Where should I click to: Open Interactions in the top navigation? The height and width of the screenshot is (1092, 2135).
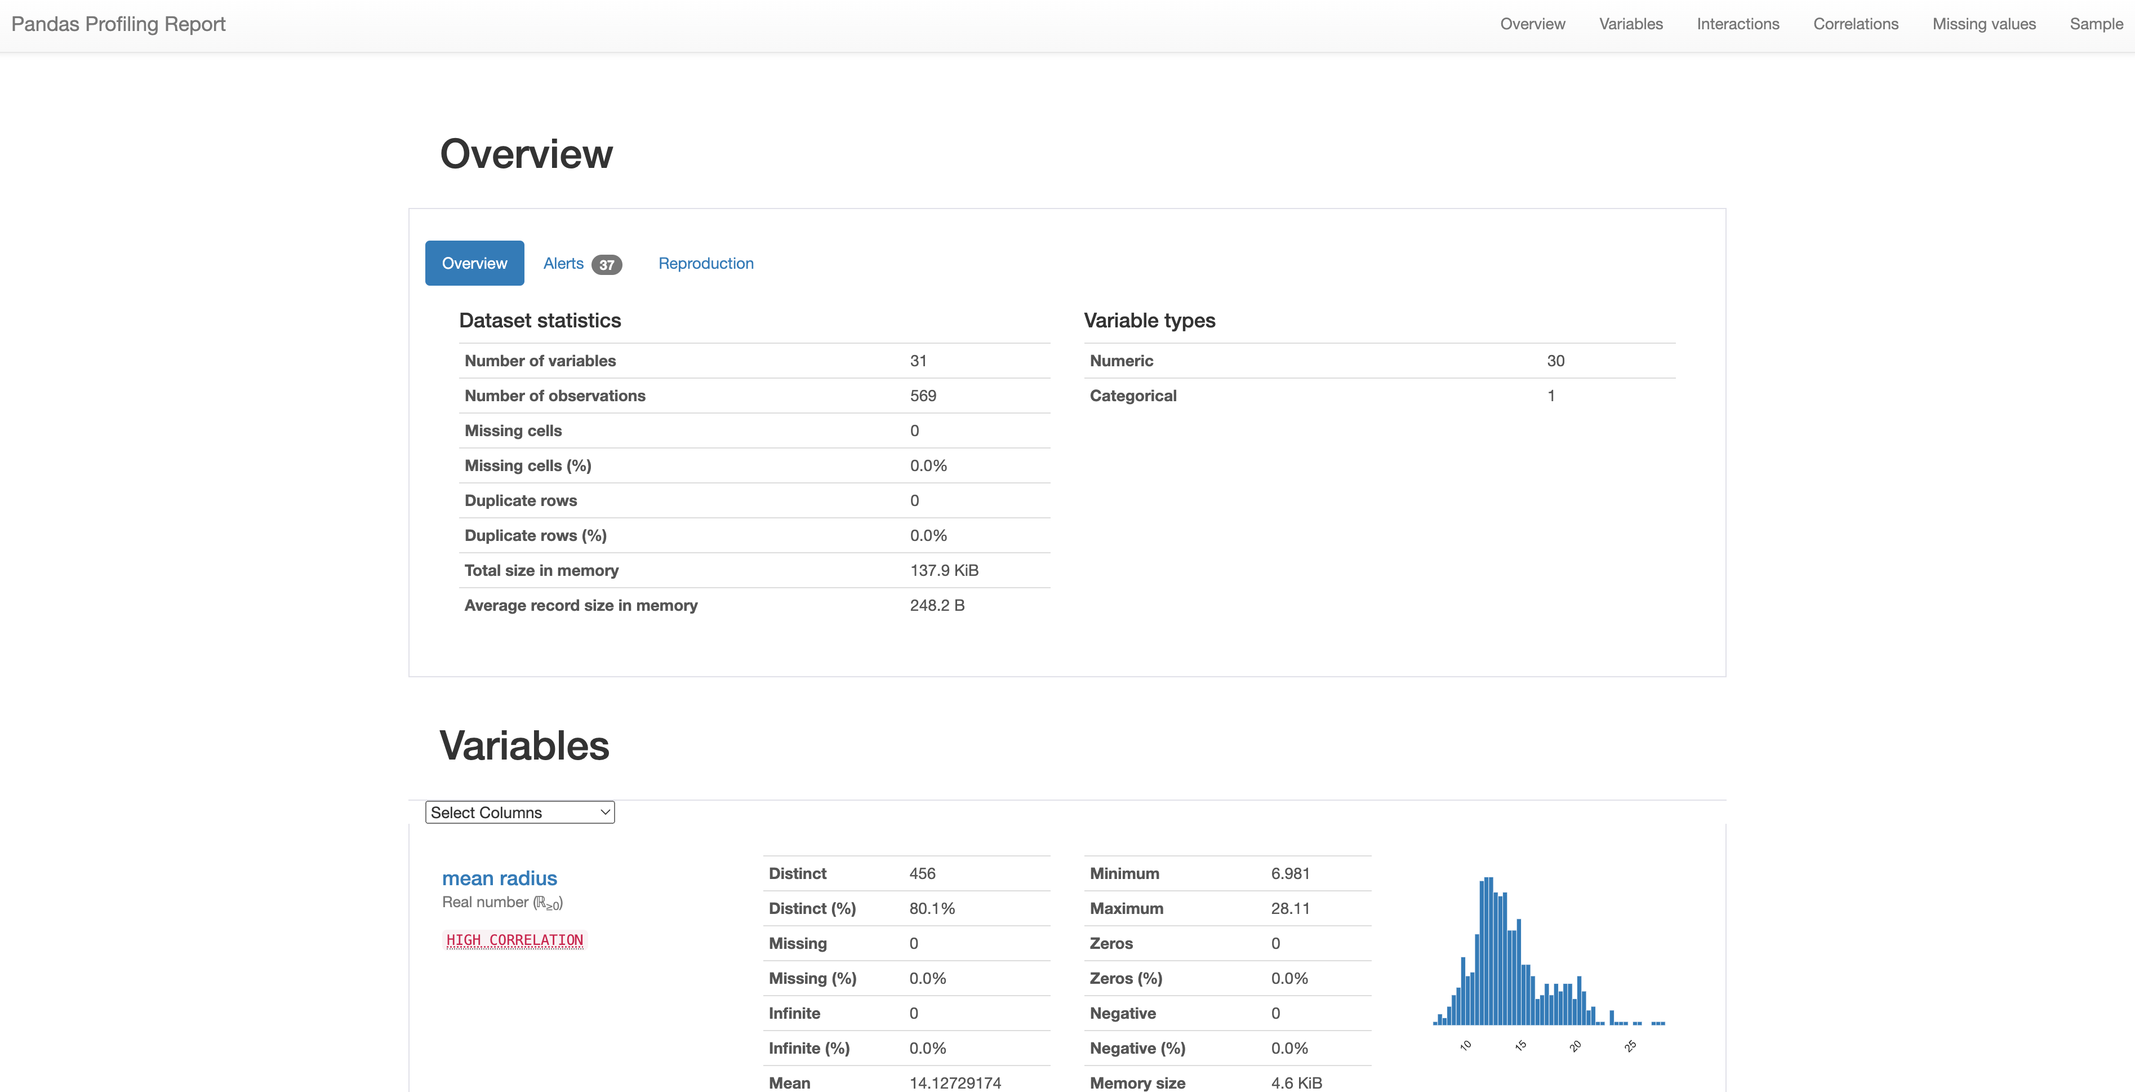[1737, 24]
